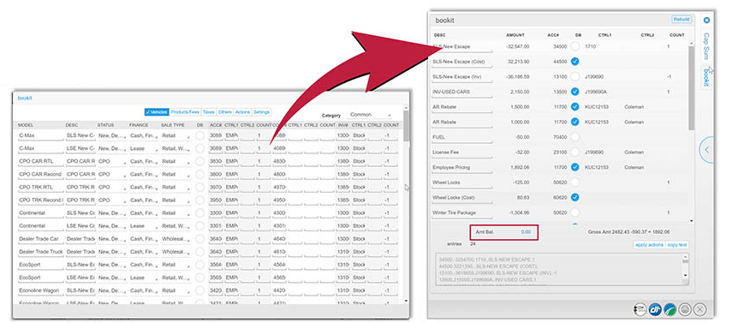Click the X circle icon in footer
Viewport: 732px width, 323px height.
[x=699, y=308]
